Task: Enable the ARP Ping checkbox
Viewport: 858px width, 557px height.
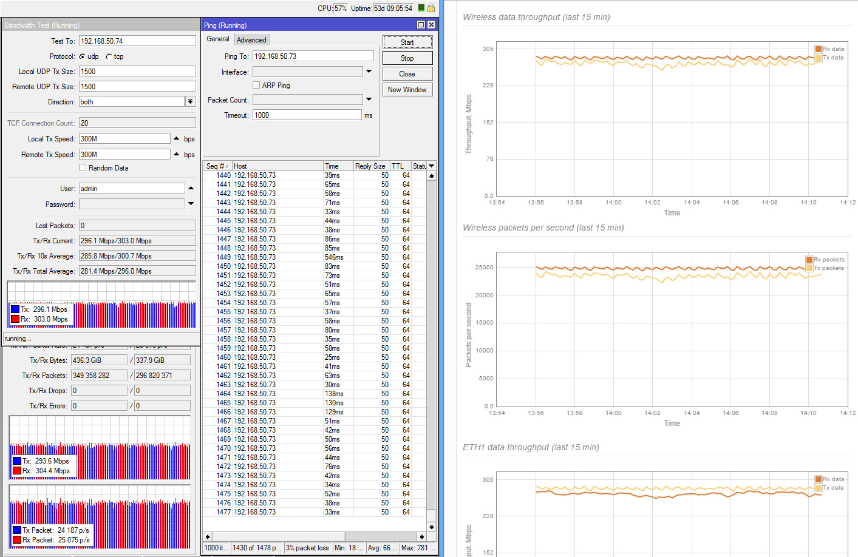Action: (256, 86)
